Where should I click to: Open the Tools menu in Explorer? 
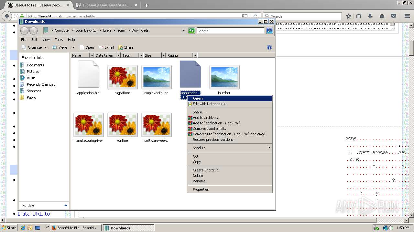point(59,40)
